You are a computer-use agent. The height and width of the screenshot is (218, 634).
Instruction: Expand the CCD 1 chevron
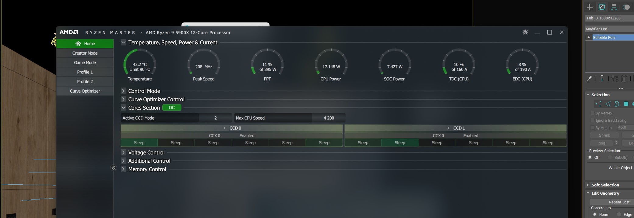448,128
